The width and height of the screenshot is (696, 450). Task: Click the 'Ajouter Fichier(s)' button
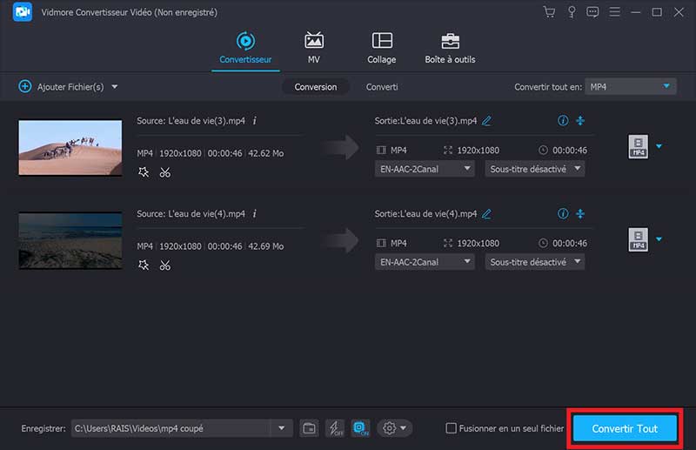68,86
